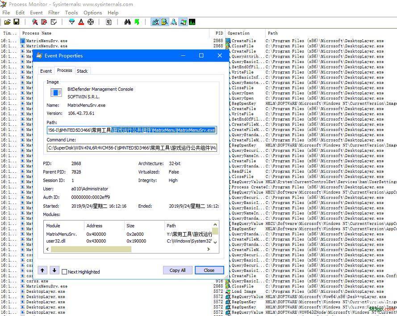The width and height of the screenshot is (397, 316).
Task: Click the Find binoculars icon
Action: 127,22
